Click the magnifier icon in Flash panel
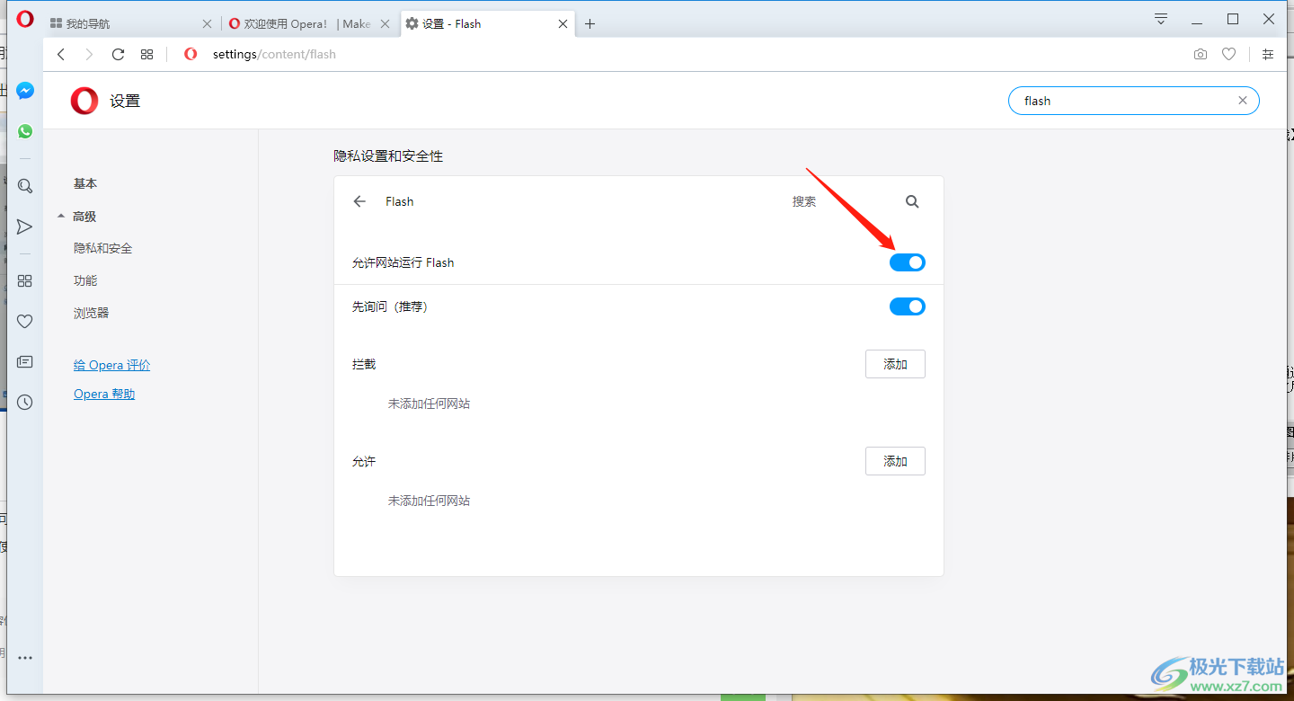This screenshot has height=701, width=1294. pos(912,201)
